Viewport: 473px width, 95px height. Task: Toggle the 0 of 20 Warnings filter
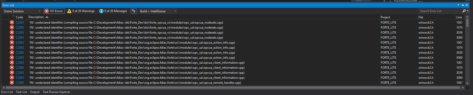point(81,11)
